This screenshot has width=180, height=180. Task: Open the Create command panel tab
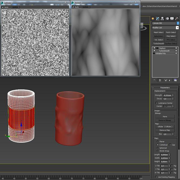pyautogui.click(x=153, y=19)
